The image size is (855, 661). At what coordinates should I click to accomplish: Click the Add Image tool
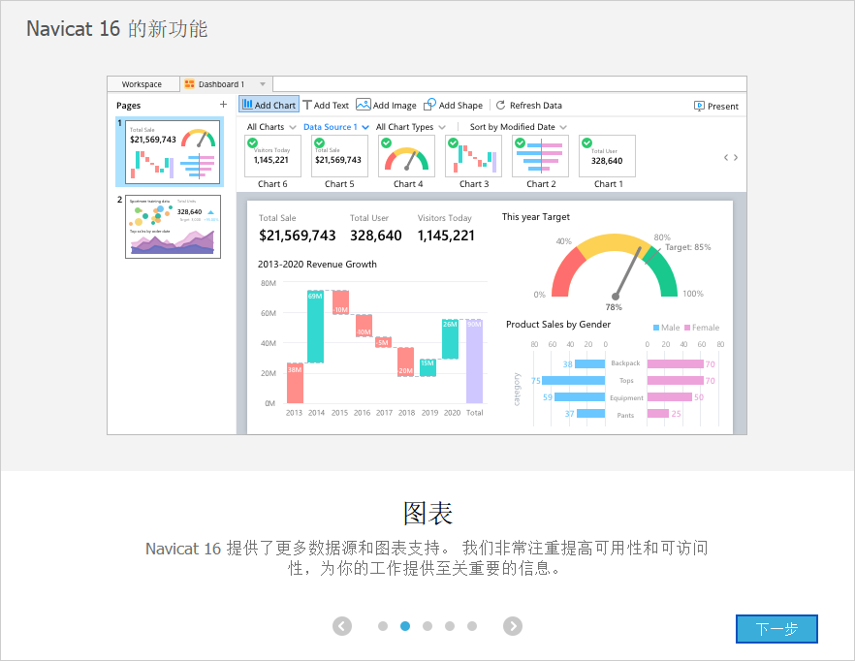point(386,106)
